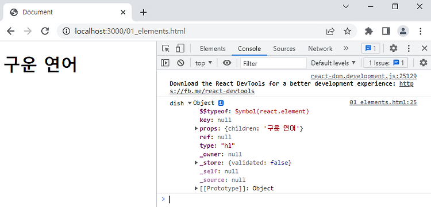
Task: Click the forward navigation arrow
Action: point(28,31)
